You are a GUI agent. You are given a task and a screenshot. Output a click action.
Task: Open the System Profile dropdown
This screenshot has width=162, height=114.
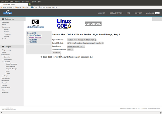coord(82,40)
